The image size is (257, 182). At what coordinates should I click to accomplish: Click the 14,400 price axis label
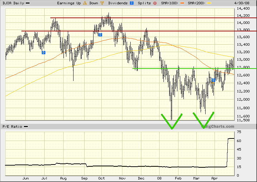243,8
